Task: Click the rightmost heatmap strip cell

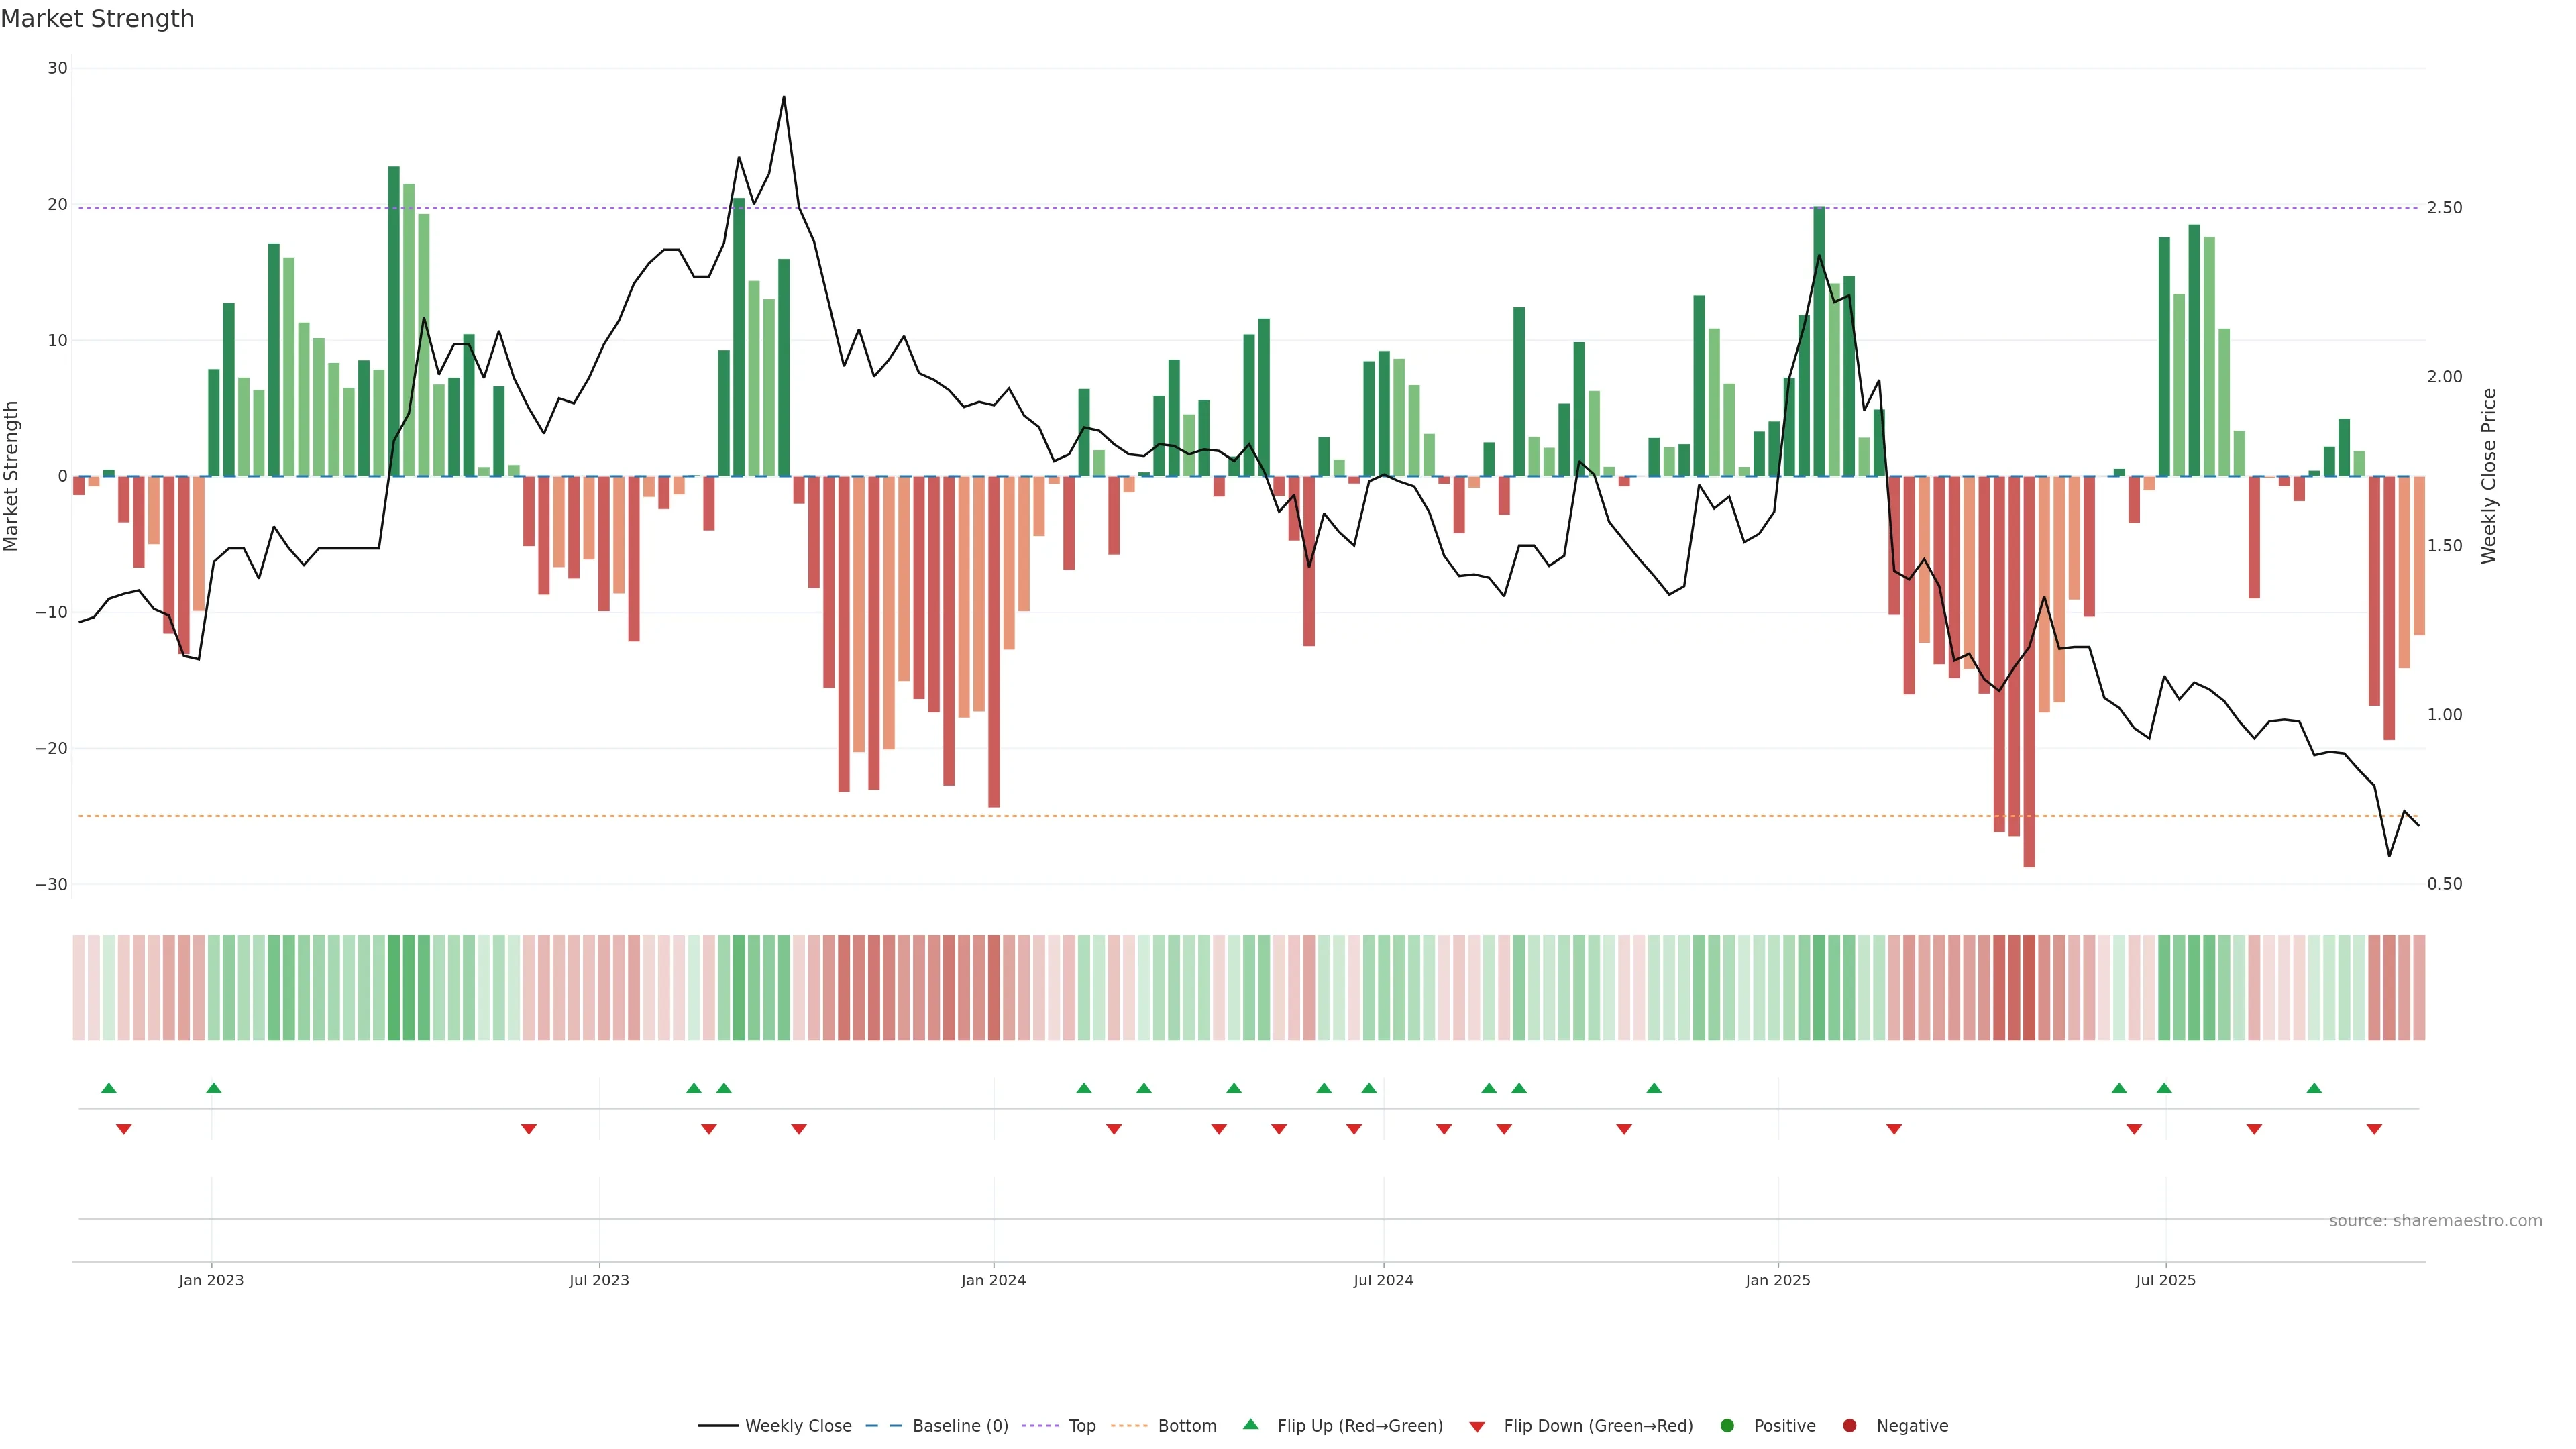Action: pyautogui.click(x=2419, y=987)
